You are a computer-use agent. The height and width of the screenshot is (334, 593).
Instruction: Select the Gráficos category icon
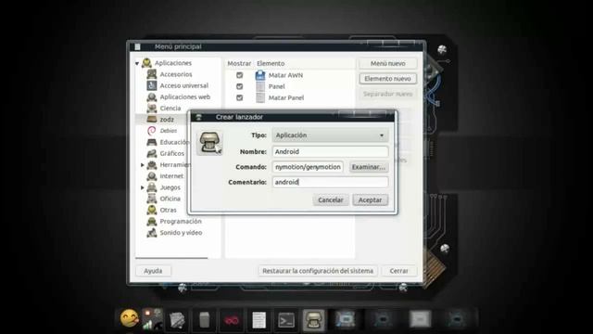coord(152,153)
